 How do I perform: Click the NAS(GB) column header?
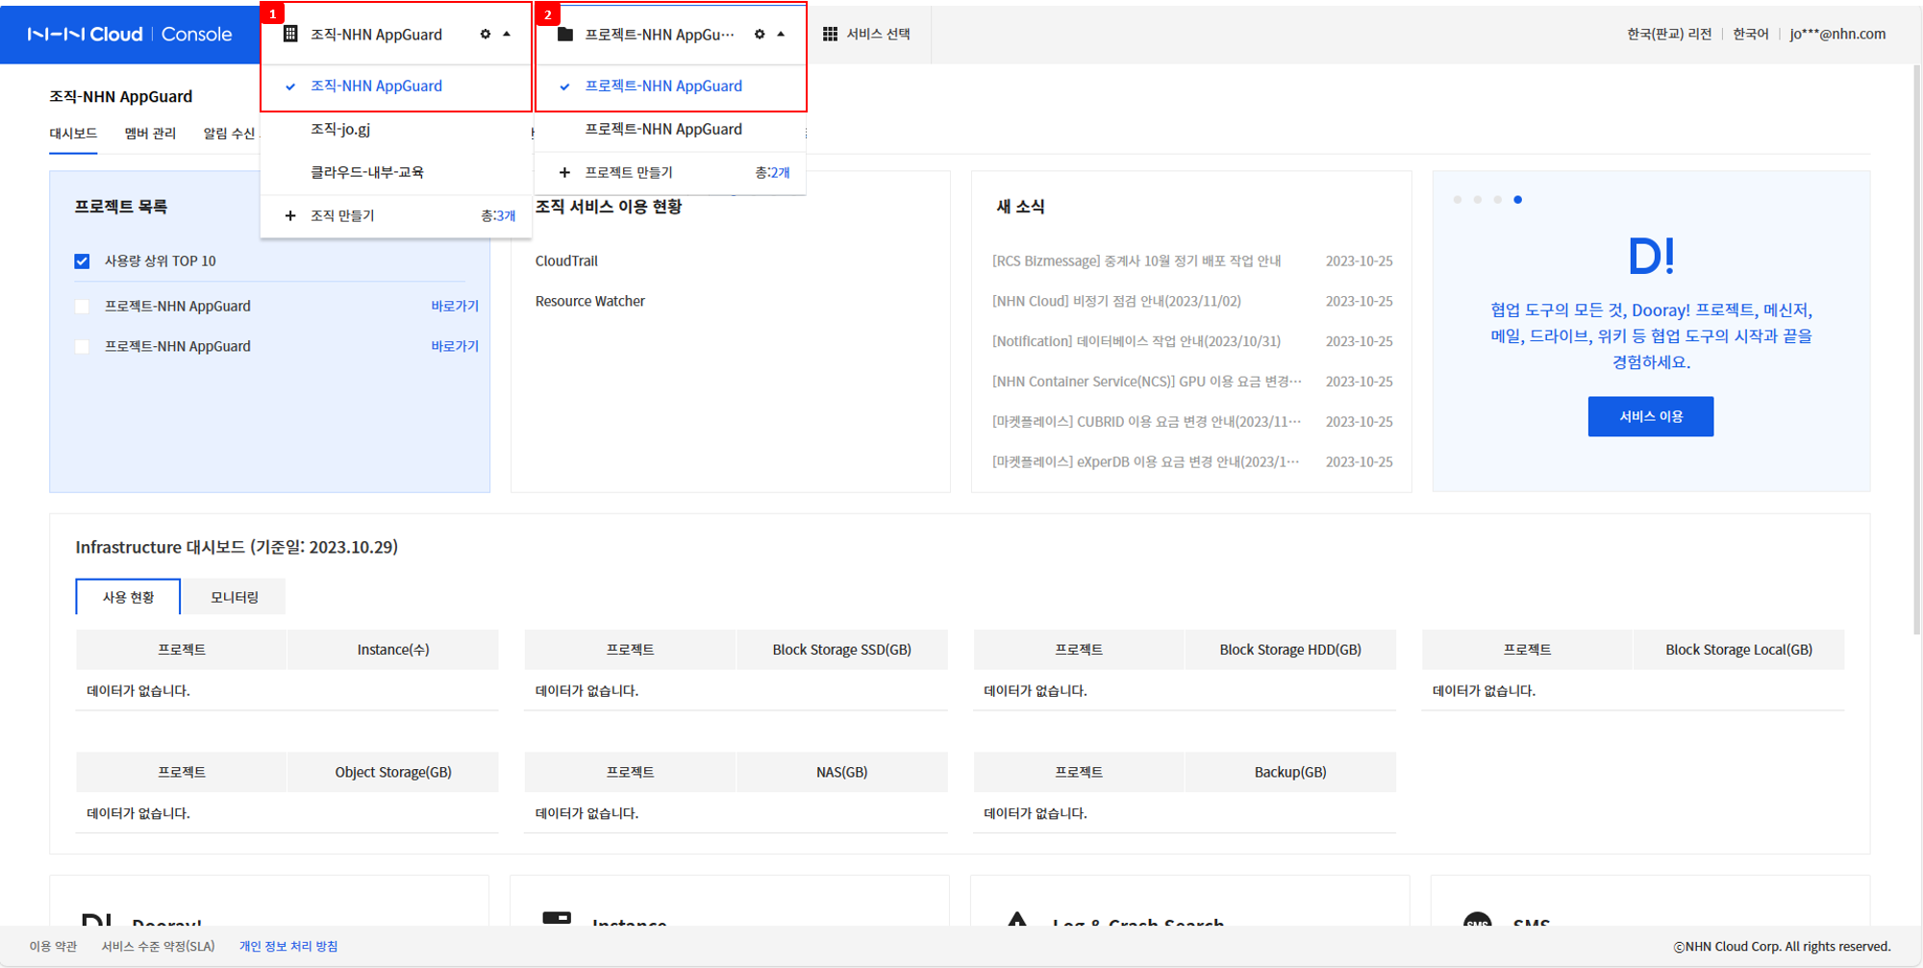(x=841, y=773)
